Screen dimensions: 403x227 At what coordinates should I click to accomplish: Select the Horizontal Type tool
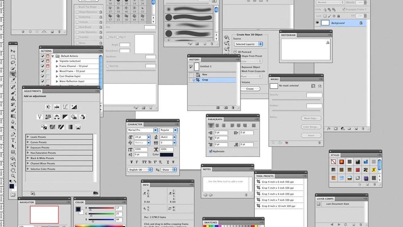[13, 140]
